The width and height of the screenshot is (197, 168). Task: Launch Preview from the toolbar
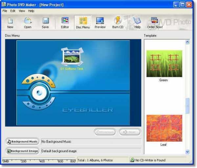[100, 21]
